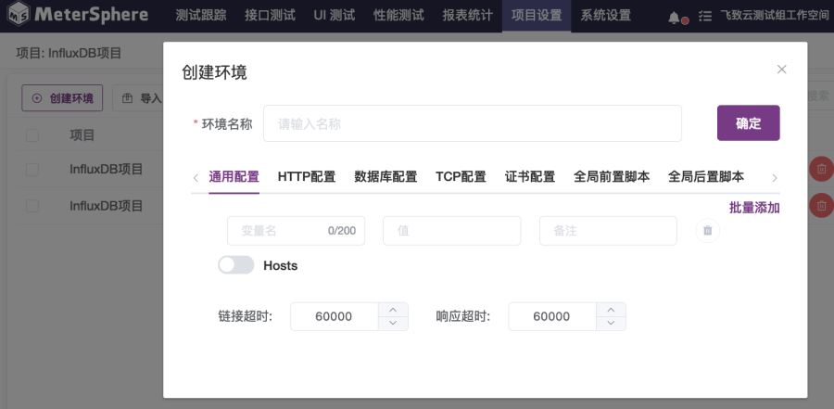Increase 链接超时 with the up arrow
The width and height of the screenshot is (834, 409).
(x=393, y=310)
